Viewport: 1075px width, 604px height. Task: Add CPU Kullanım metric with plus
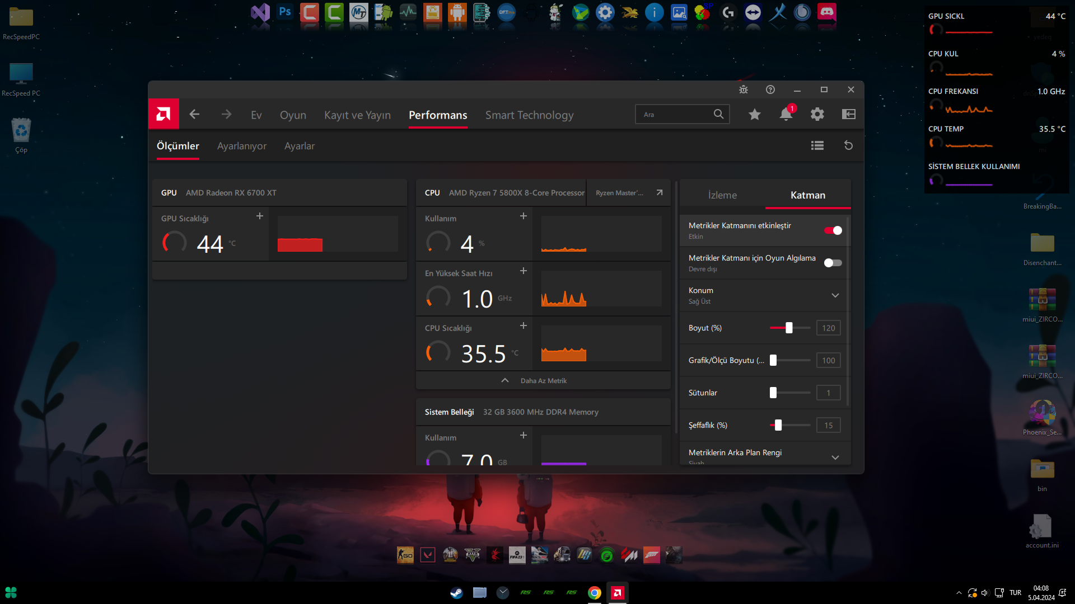coord(524,216)
